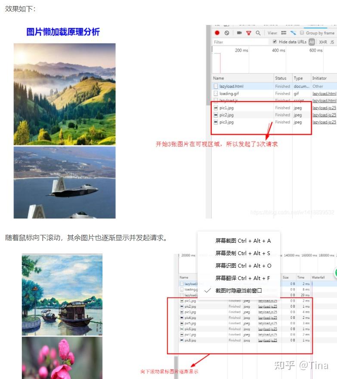The width and height of the screenshot is (337, 379).
Task: Click the 600 ms timeline marker
Action: (316, 50)
